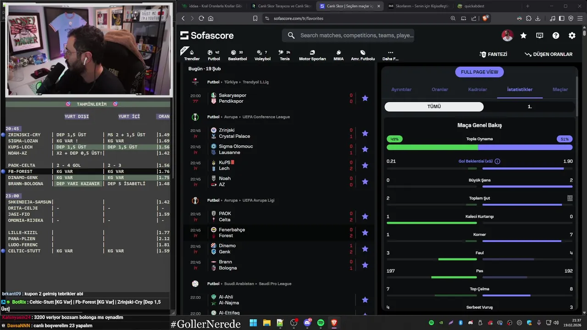Open browser downloads icon

(x=537, y=18)
